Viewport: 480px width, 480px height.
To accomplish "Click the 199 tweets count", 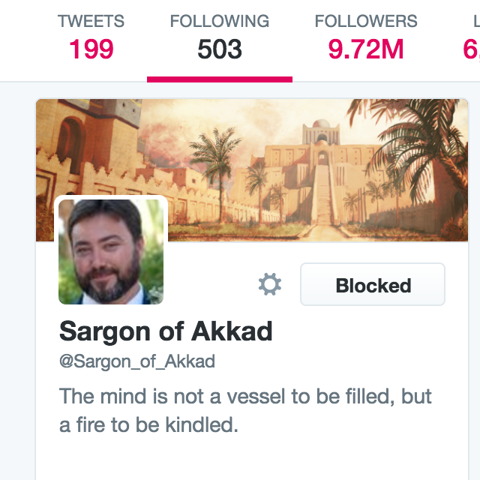I will pos(91,49).
